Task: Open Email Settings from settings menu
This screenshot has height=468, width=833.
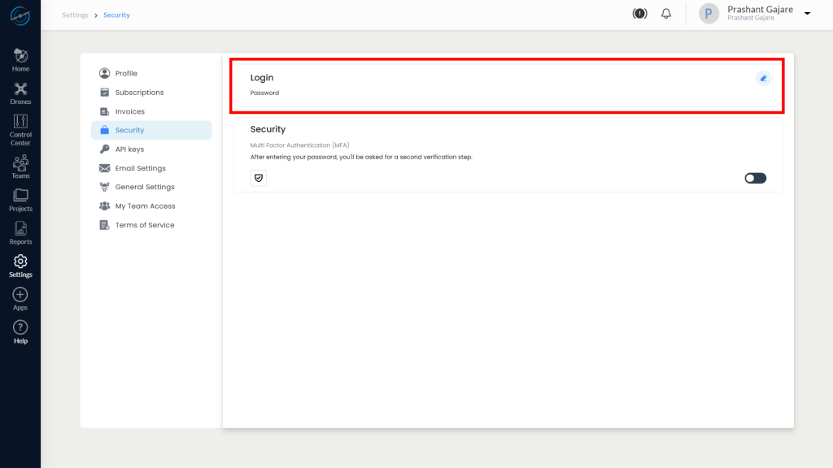Action: coord(140,167)
